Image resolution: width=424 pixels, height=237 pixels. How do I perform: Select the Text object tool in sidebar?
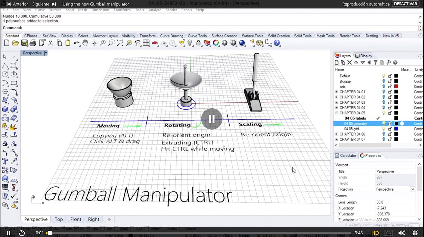[5, 161]
